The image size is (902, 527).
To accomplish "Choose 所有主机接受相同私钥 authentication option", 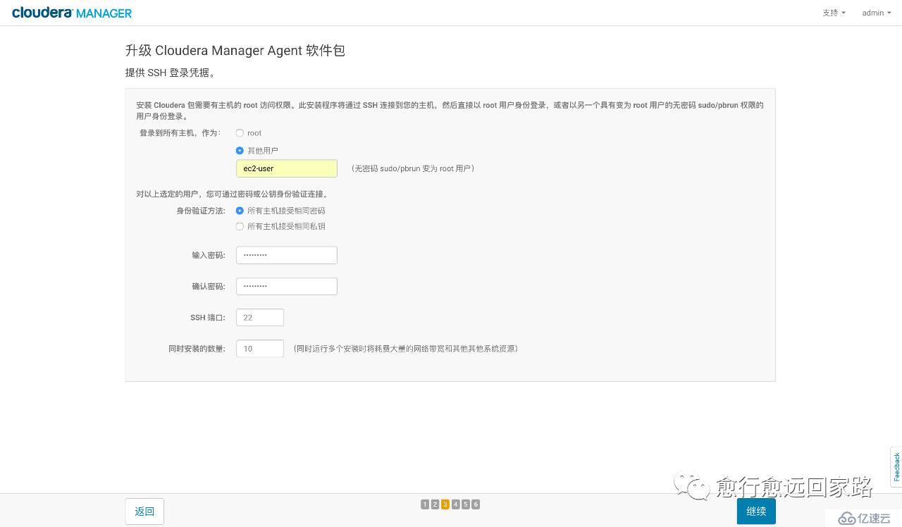I will tap(240, 226).
